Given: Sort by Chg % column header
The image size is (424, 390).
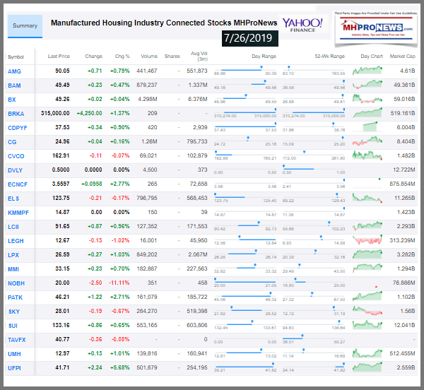Looking at the screenshot, I should coord(122,57).
